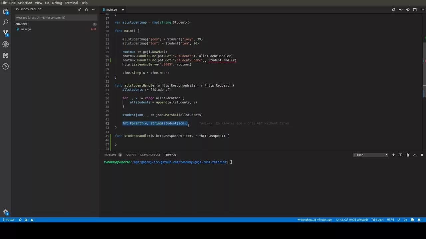Screen dimensions: 426x239
Task: Open the Extensions view in activity bar
Action: (x=5, y=55)
